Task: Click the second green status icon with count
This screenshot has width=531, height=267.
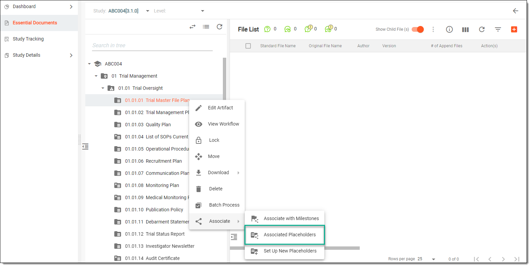Action: (288, 29)
